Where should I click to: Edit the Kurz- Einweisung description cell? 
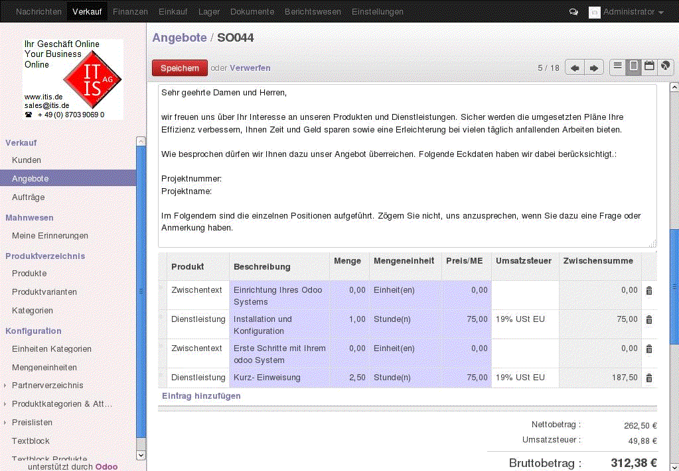pos(279,378)
